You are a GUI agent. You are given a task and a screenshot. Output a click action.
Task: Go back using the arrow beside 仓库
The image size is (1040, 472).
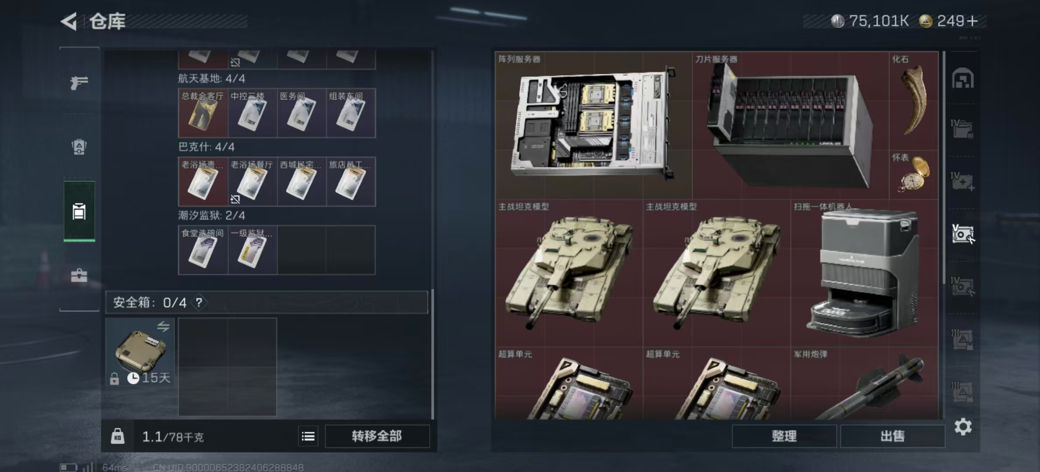click(x=69, y=21)
